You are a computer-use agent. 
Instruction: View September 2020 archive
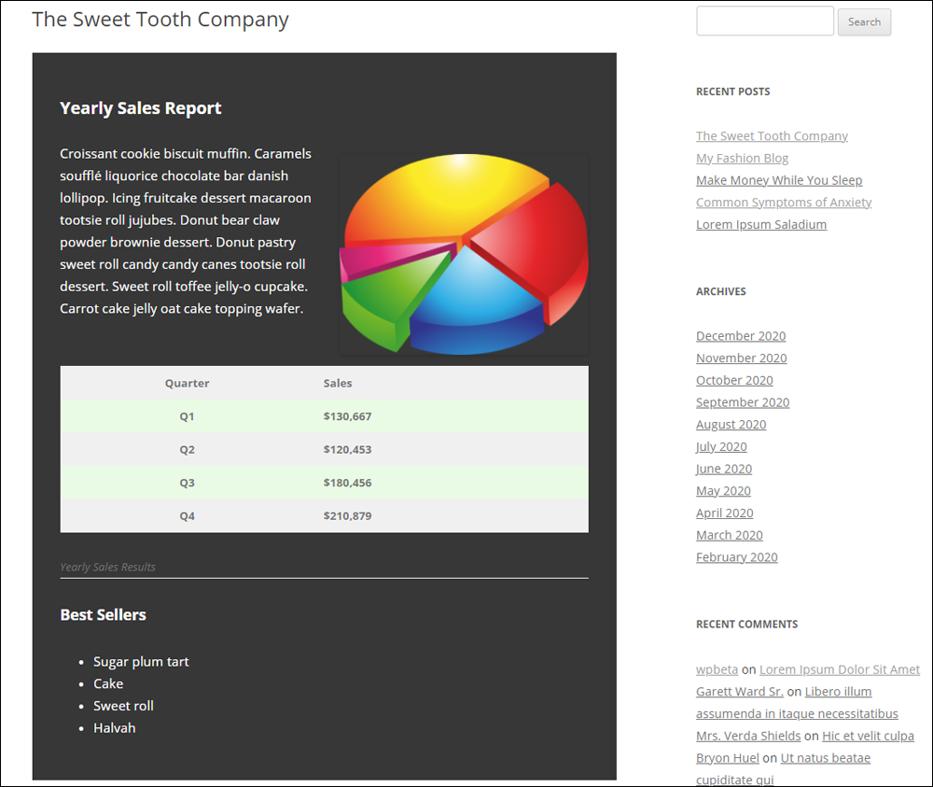click(743, 401)
